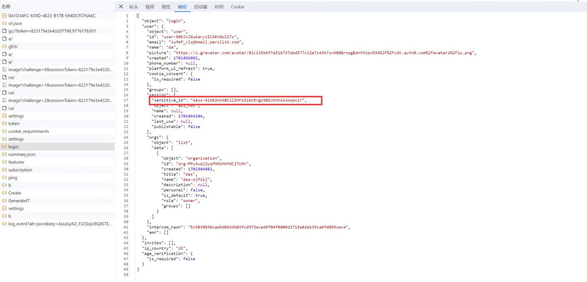
Task: Open the 载荷 tab
Action: coord(150,7)
